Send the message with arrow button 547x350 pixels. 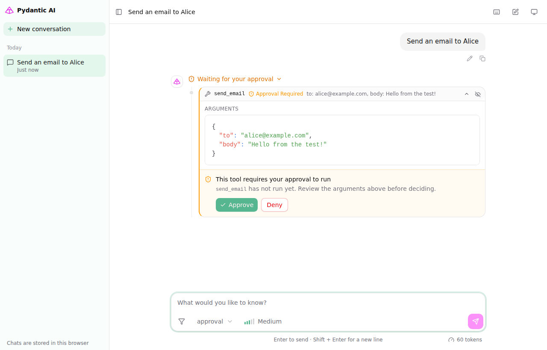tap(476, 321)
